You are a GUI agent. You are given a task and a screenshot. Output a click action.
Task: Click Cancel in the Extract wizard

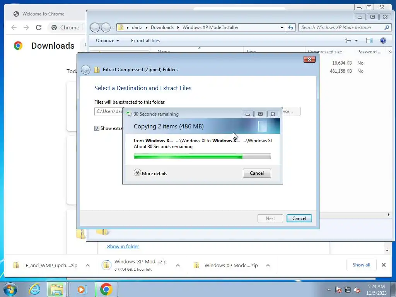pyautogui.click(x=299, y=218)
